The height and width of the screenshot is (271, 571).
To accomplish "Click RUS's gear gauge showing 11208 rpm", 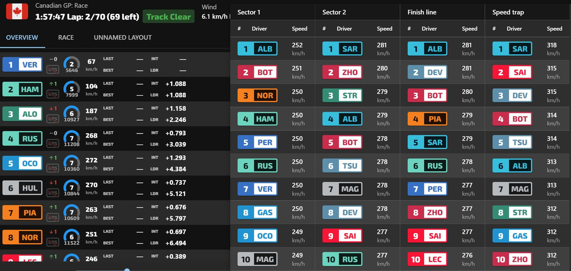I will [x=71, y=138].
